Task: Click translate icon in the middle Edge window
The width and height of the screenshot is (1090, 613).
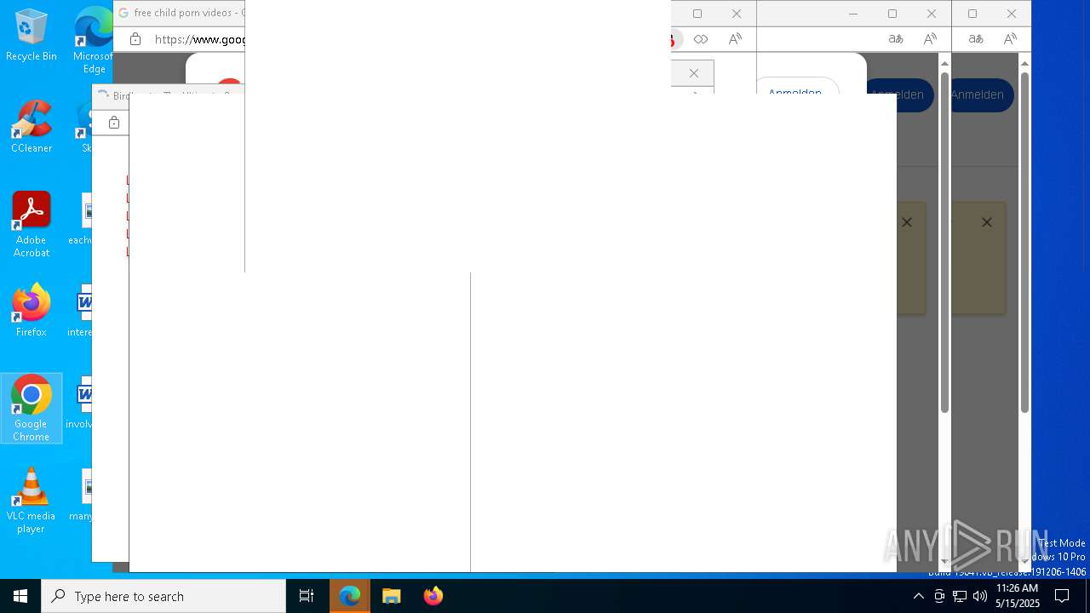Action: coord(896,39)
